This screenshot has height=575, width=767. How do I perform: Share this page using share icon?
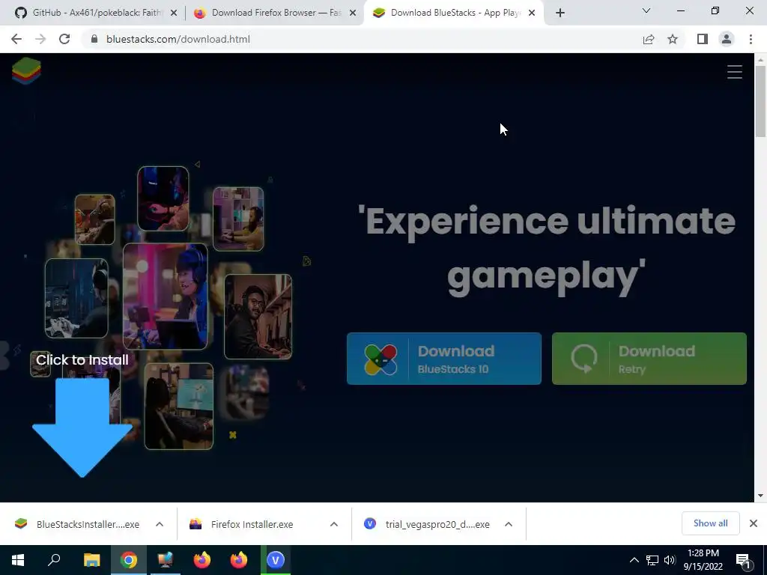(649, 39)
